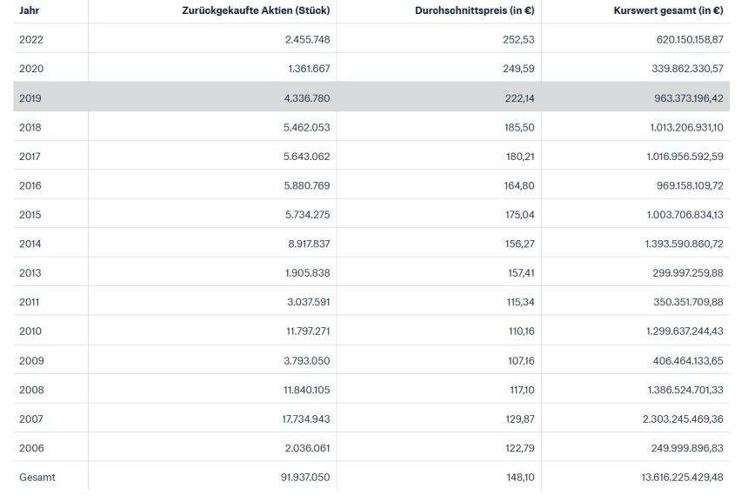748x502 pixels.
Task: Click total value 2.303.245.469,36 for 2007
Action: coord(671,418)
